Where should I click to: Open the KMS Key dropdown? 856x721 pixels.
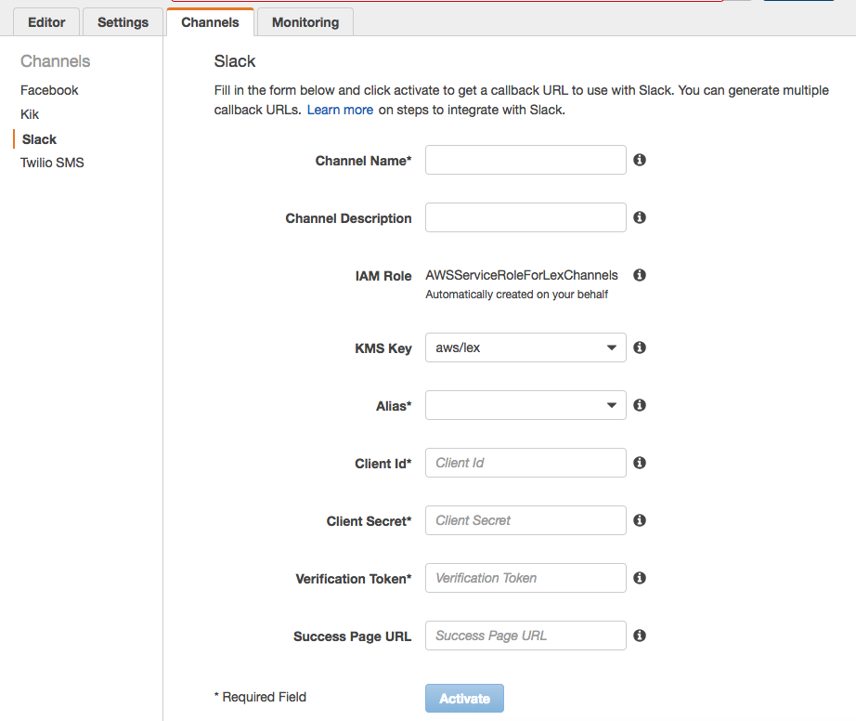525,347
